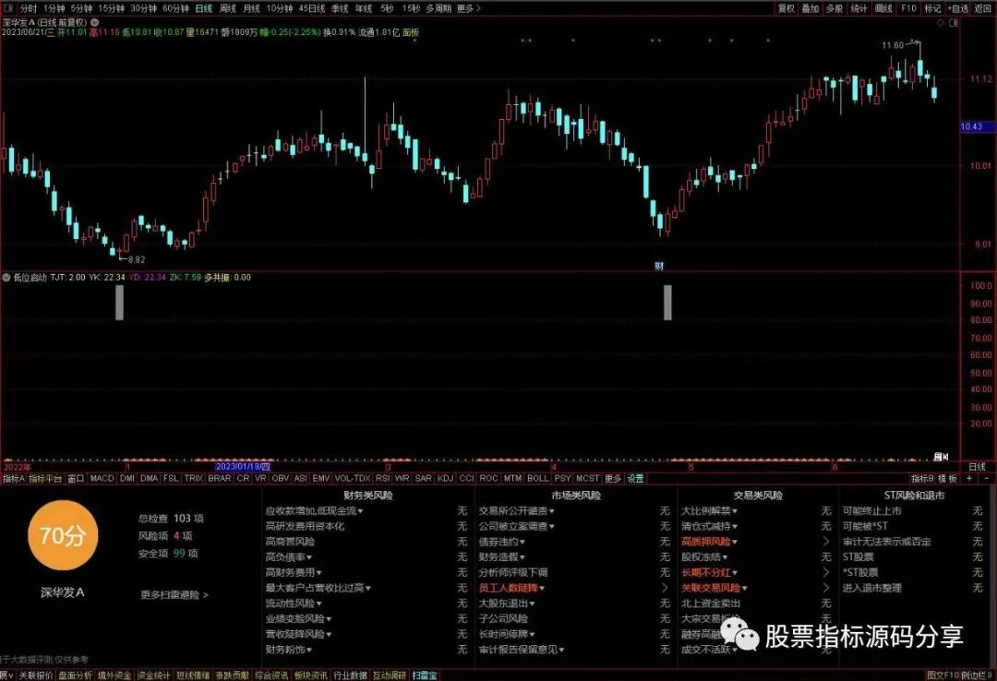
Task: Expand 应收款增加,低现金流 risk item
Action: tap(314, 510)
